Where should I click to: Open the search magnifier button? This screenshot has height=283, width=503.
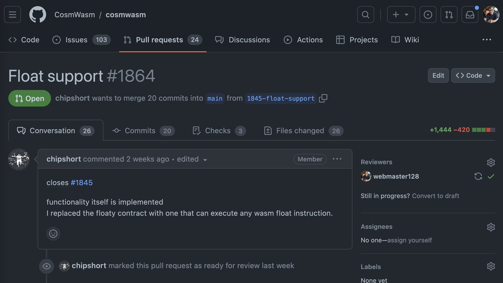click(366, 15)
